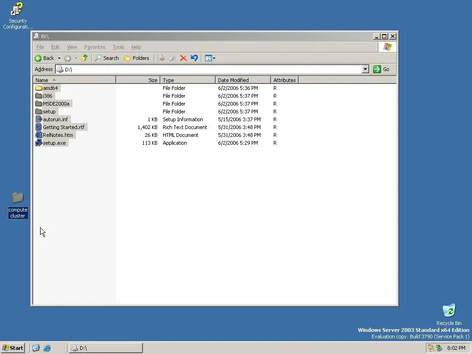
Task: Open the Back history dropdown arrow
Action: pos(59,58)
